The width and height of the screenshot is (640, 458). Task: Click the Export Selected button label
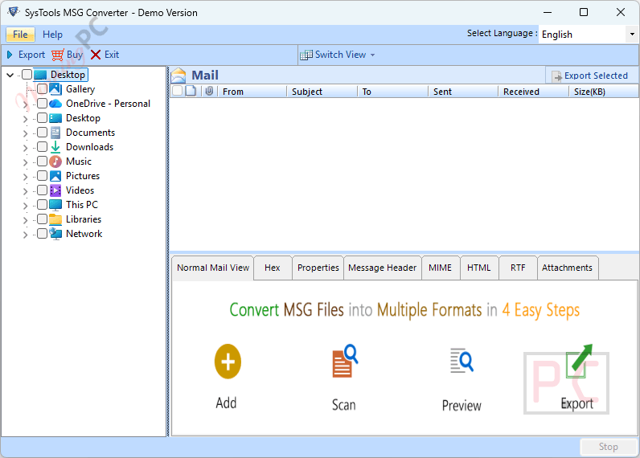click(596, 76)
